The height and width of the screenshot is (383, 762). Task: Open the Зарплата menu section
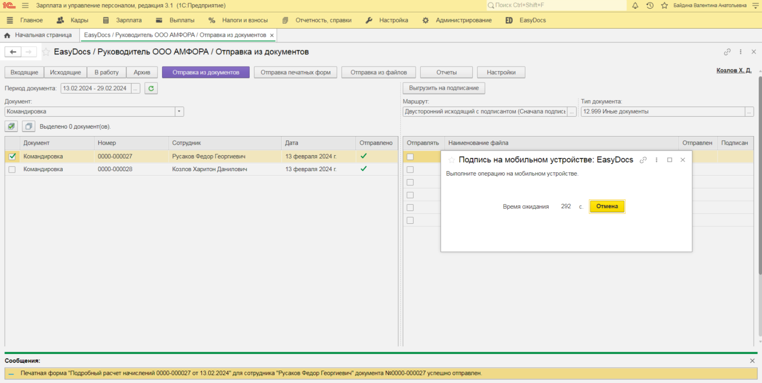click(x=122, y=20)
